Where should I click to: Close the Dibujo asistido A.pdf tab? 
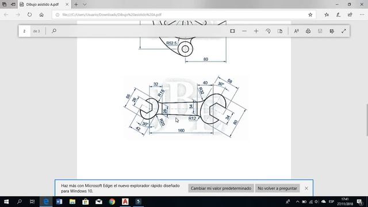coord(67,5)
